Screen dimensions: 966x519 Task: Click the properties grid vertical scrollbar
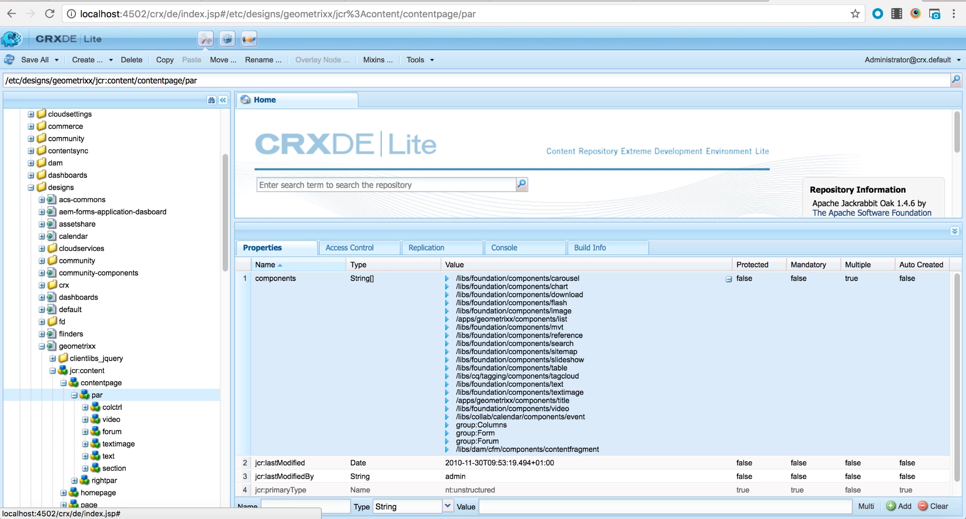click(x=956, y=377)
